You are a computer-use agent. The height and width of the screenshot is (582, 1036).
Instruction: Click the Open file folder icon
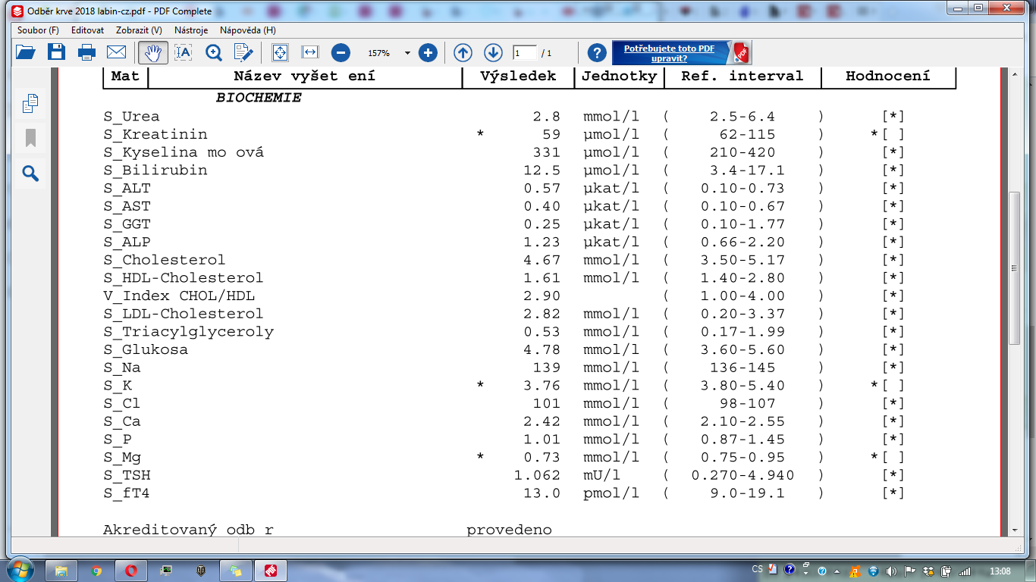(x=26, y=52)
